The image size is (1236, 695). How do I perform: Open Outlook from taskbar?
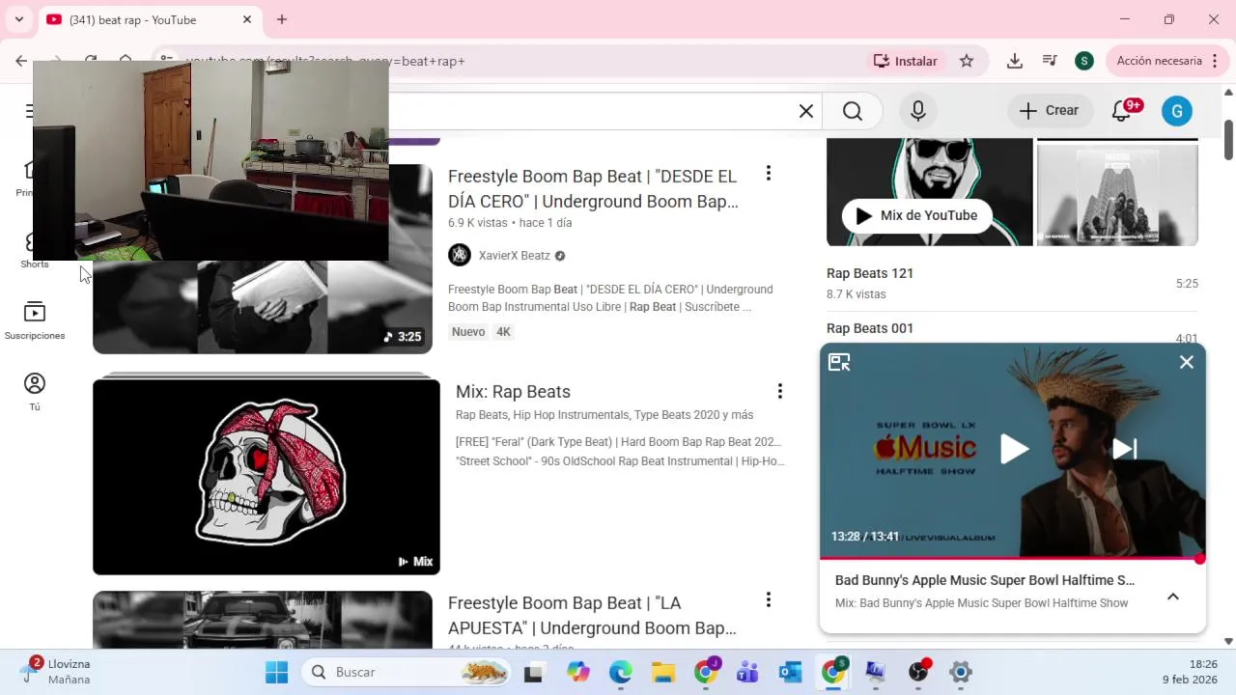(x=791, y=672)
